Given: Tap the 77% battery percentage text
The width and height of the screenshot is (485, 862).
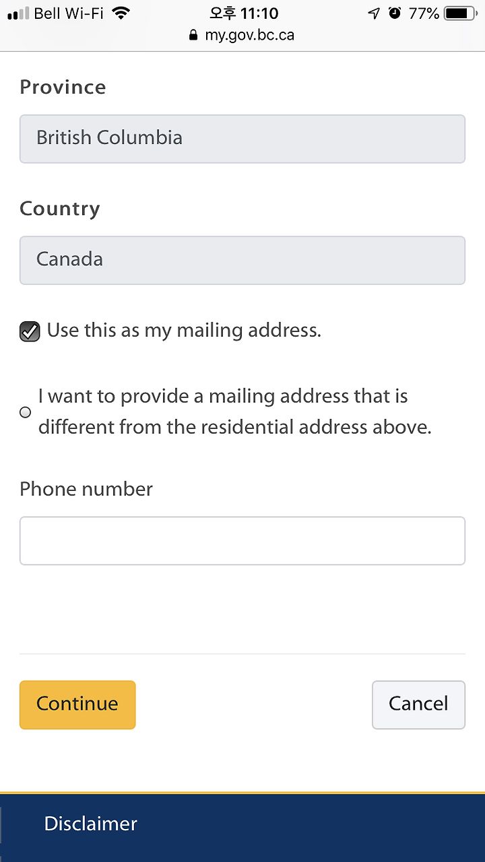Looking at the screenshot, I should pyautogui.click(x=424, y=13).
